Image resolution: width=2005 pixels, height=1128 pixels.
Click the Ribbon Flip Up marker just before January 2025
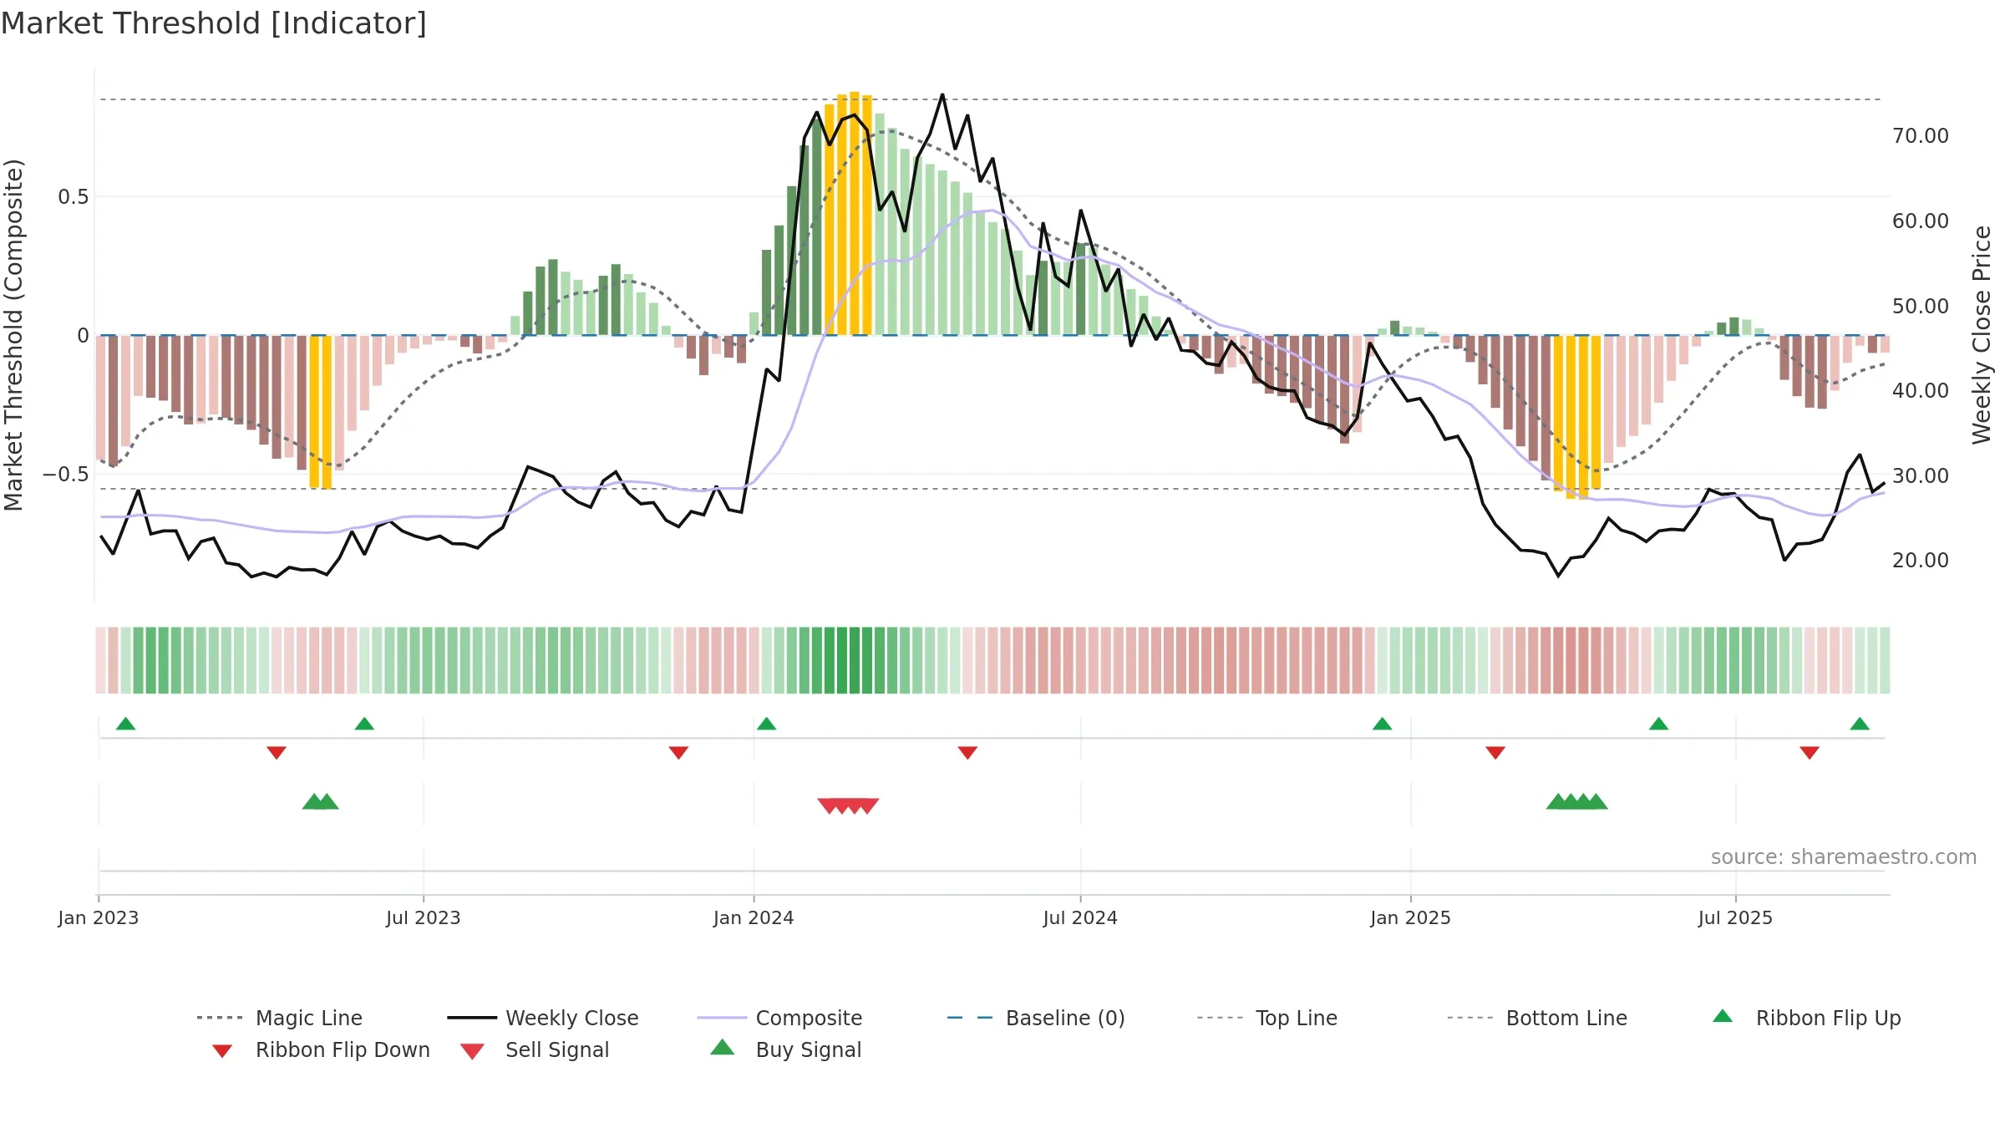[x=1383, y=724]
